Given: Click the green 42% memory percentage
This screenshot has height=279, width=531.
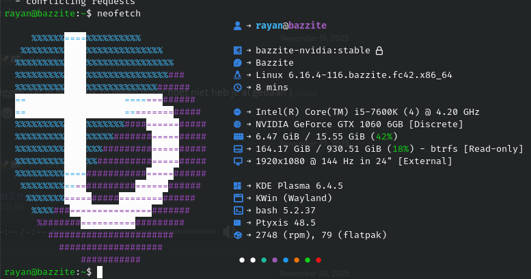Looking at the screenshot, I should point(384,137).
